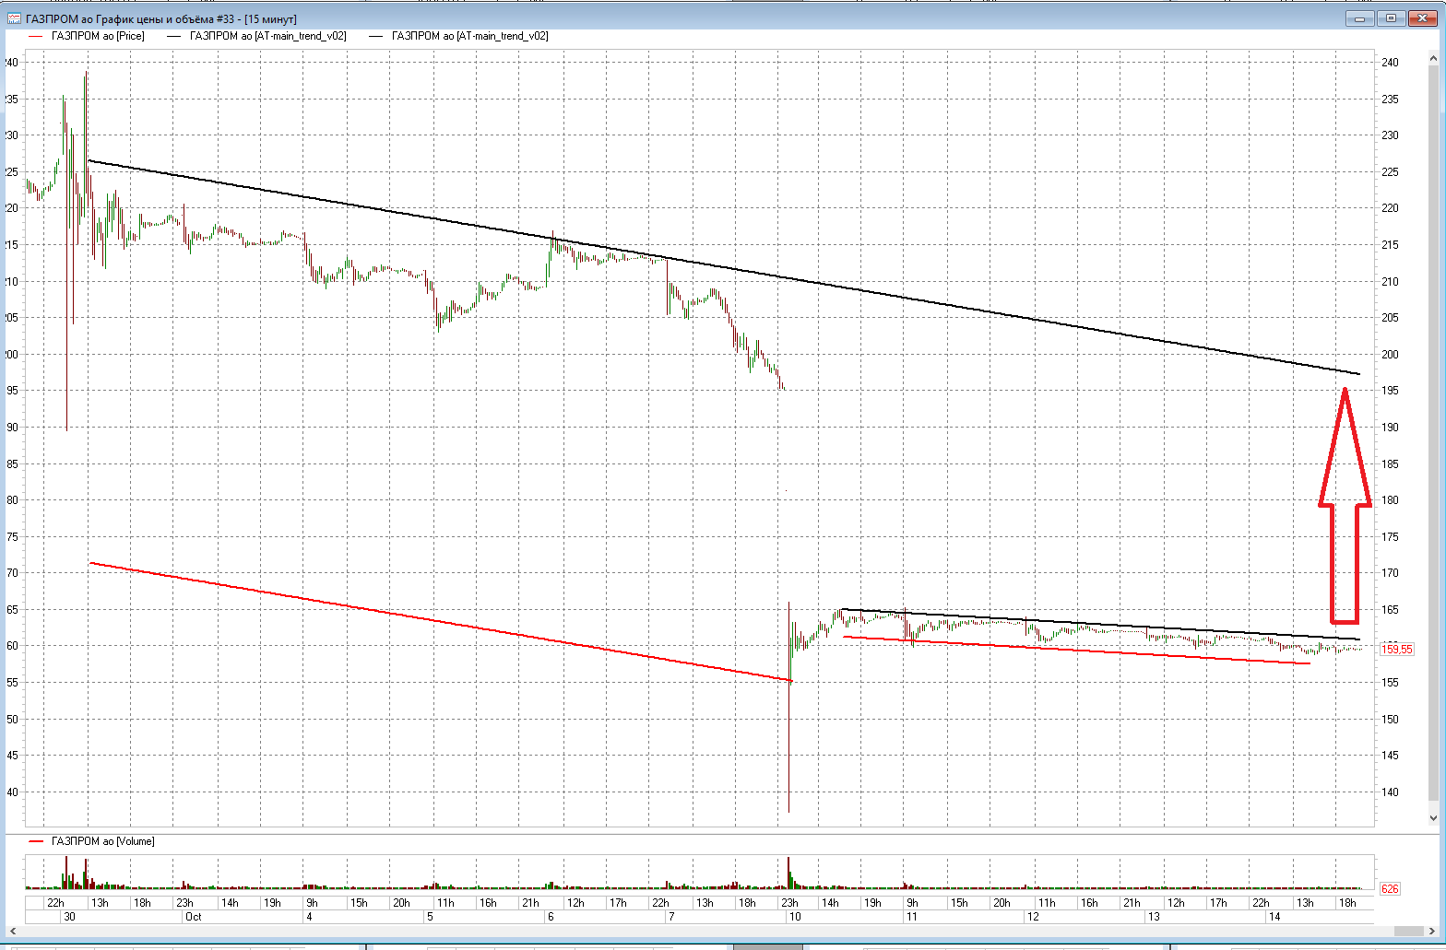Restore down the chart window
Viewport: 1446px width, 950px height.
pyautogui.click(x=1391, y=18)
